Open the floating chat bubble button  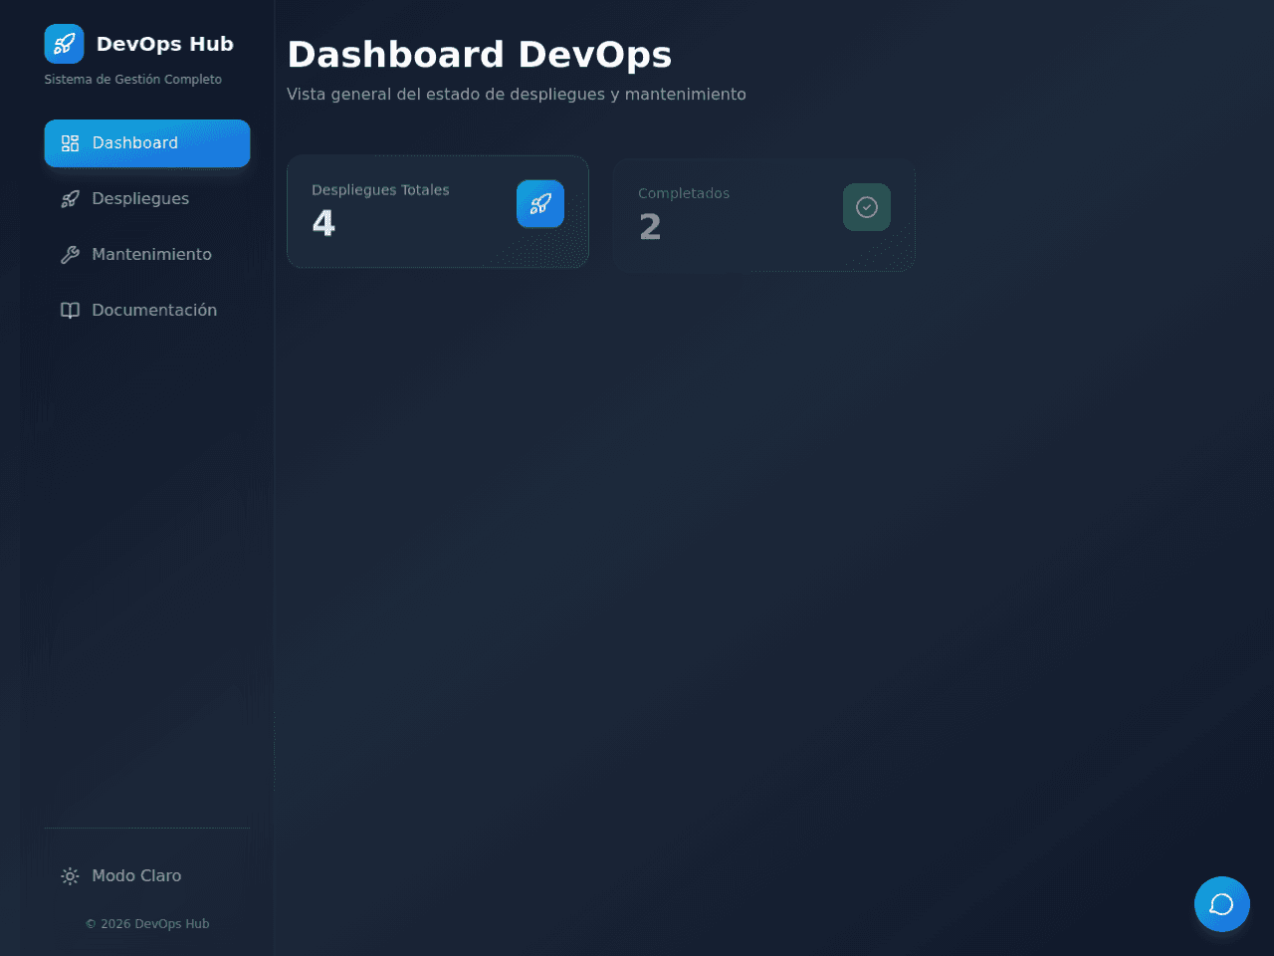(1222, 904)
